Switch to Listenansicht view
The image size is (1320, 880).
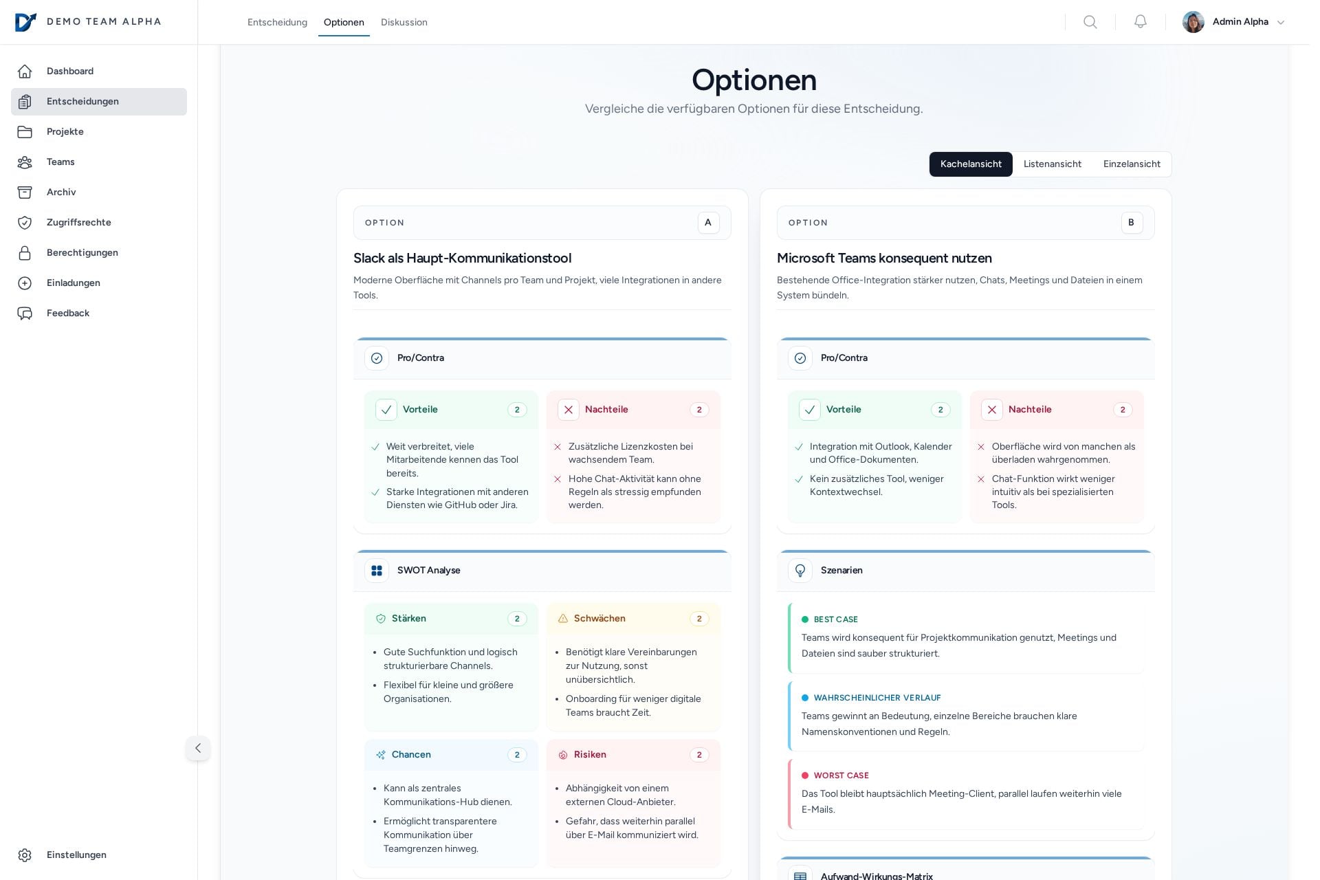[x=1052, y=164]
